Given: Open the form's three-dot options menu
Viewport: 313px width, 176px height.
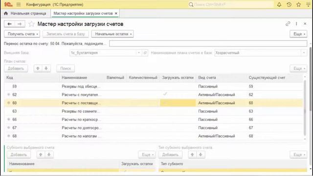Looking at the screenshot, I should (296, 24).
